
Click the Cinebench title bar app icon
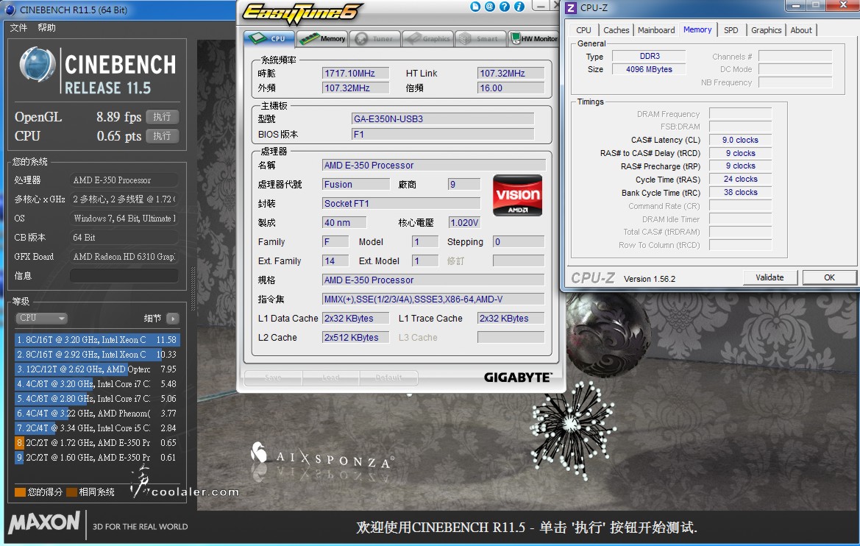click(10, 10)
